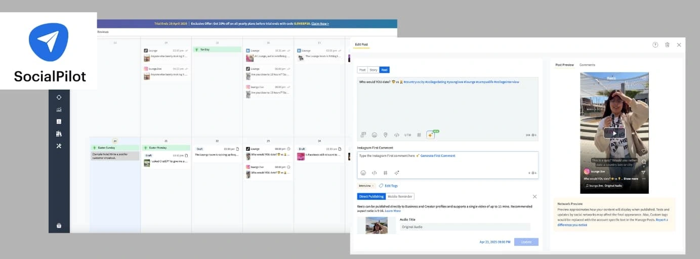Open the lounge.live post on the 21st-row day 23

click(x=268, y=170)
